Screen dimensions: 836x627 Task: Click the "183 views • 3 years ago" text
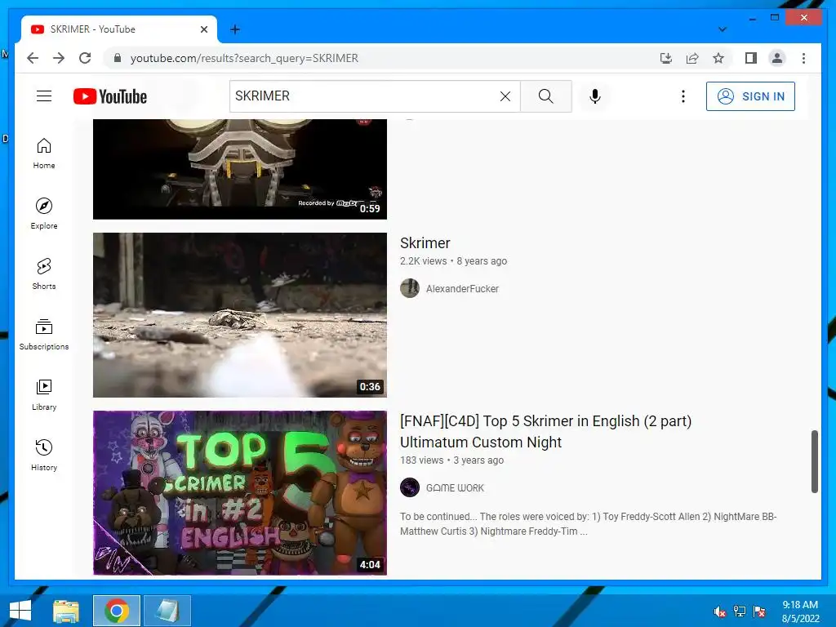point(451,460)
